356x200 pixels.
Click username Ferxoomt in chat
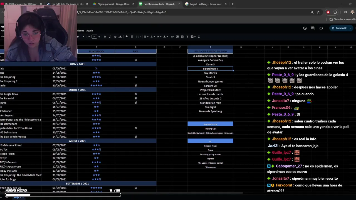point(284,185)
